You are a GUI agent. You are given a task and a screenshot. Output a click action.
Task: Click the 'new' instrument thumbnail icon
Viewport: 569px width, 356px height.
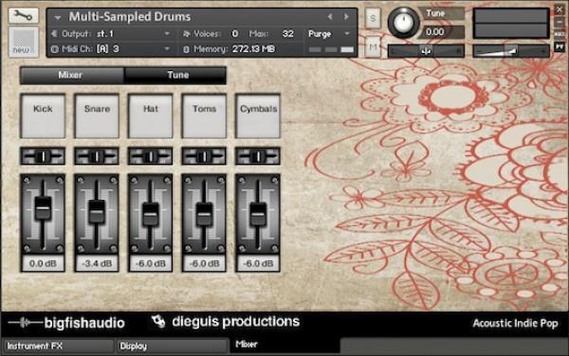tap(24, 42)
